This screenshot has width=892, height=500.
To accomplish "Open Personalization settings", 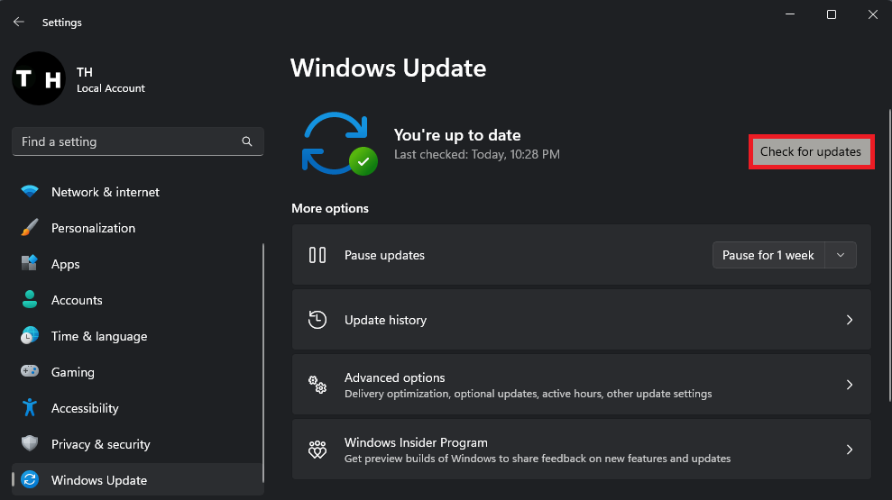I will point(137,228).
